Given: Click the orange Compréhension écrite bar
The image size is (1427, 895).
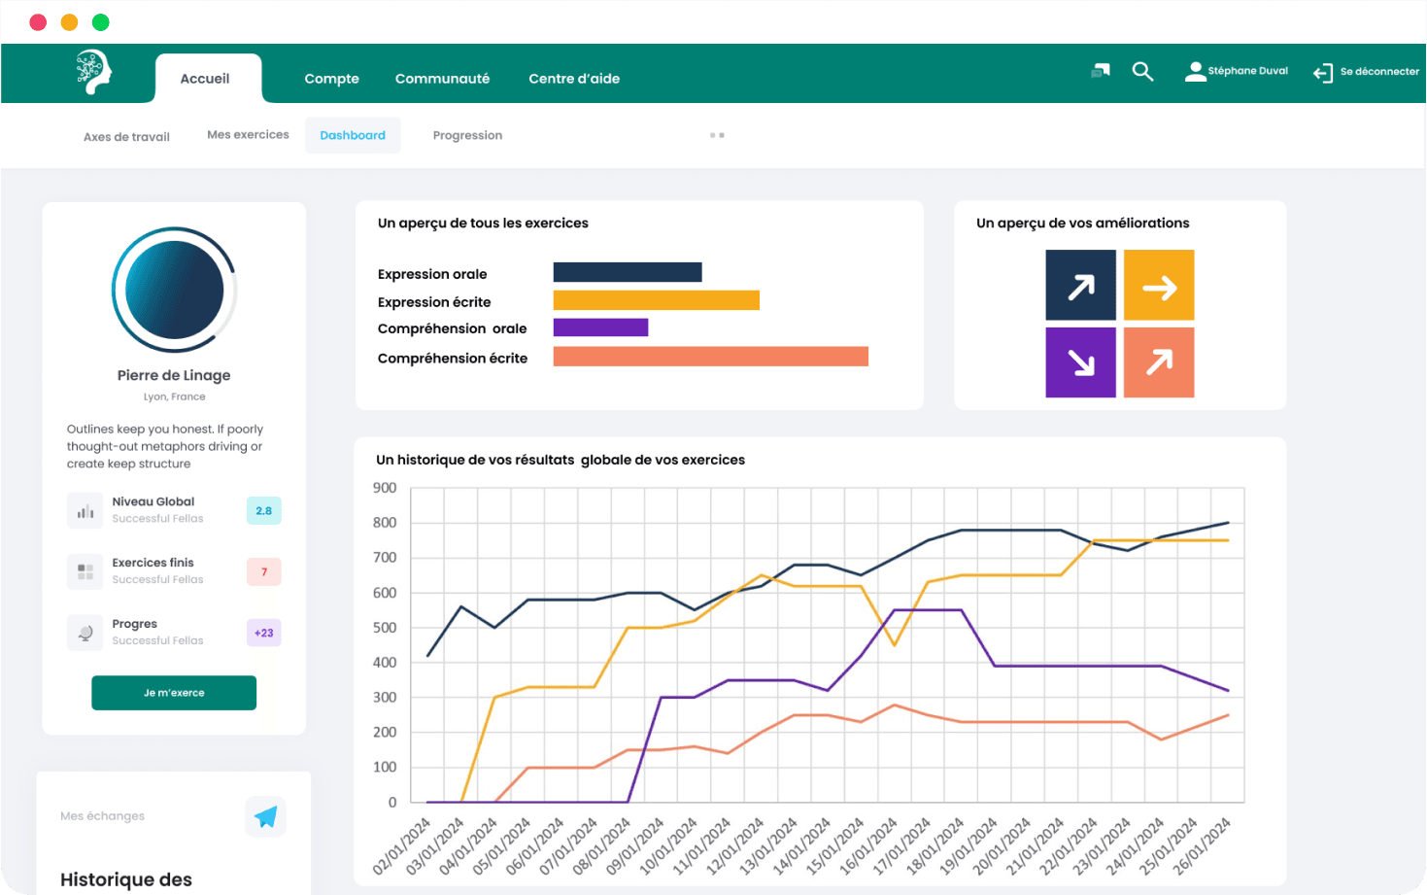Looking at the screenshot, I should (x=710, y=357).
